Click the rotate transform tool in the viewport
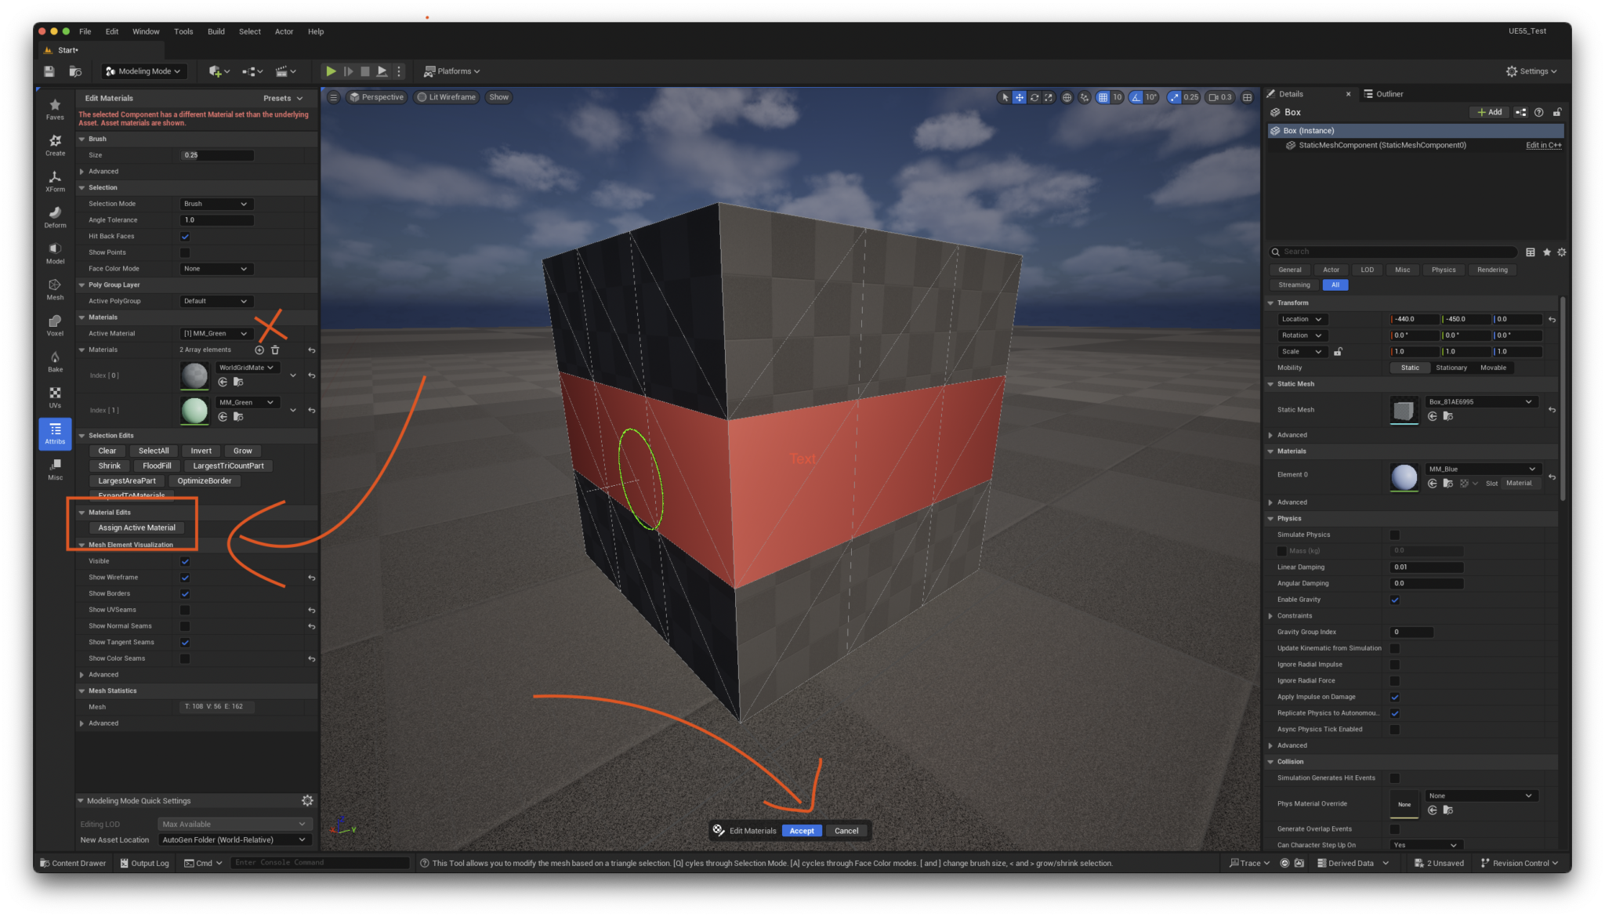This screenshot has height=917, width=1605. pos(1034,97)
